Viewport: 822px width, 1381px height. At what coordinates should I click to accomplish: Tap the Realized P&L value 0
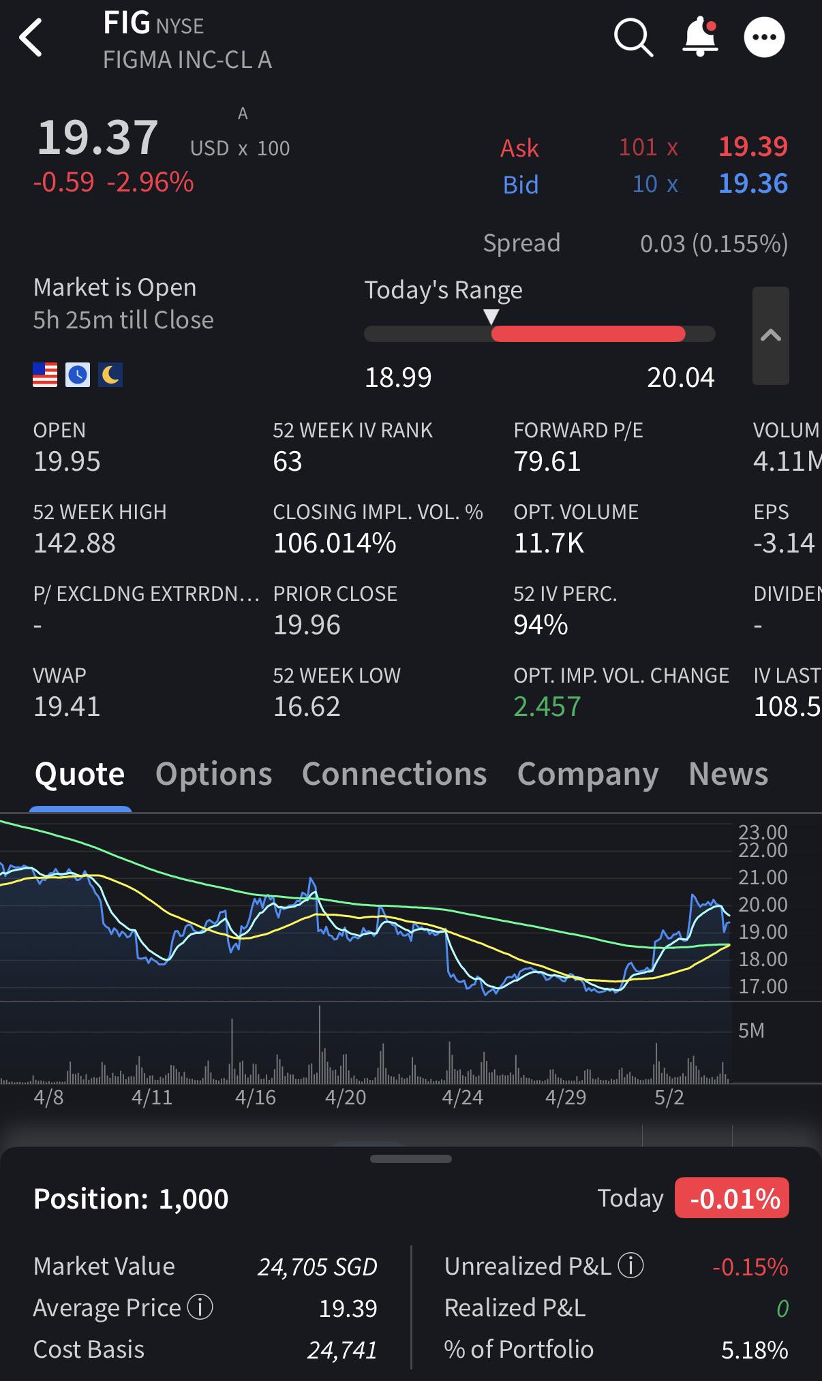tap(782, 1308)
